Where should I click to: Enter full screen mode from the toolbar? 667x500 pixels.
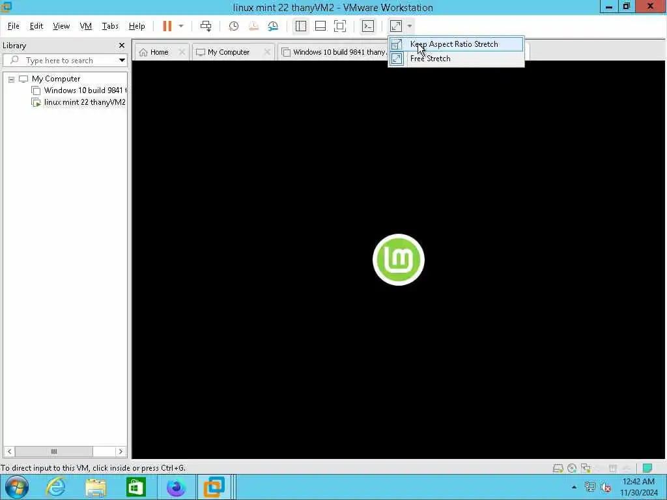(x=340, y=26)
